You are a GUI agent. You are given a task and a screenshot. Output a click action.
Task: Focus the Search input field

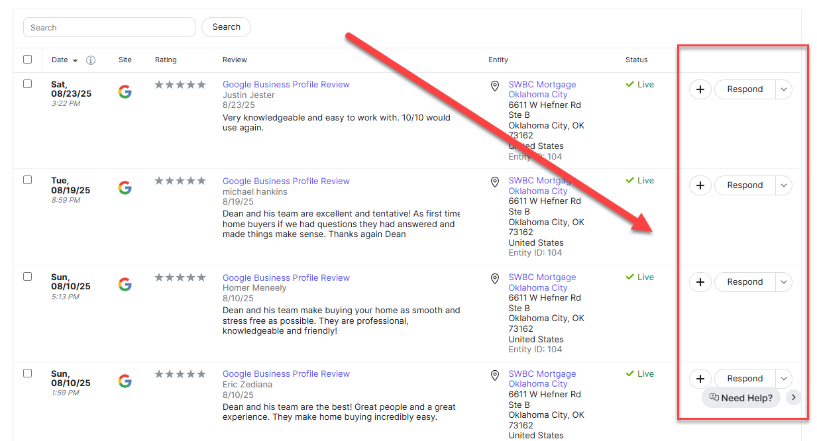(109, 27)
